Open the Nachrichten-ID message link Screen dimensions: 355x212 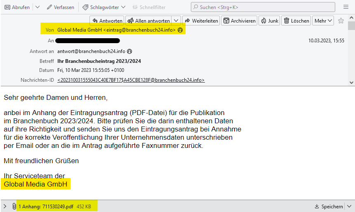coord(131,80)
